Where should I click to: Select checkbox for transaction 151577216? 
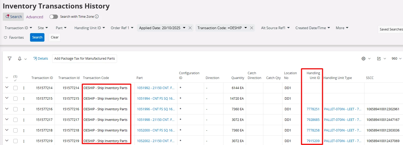coord(15,109)
